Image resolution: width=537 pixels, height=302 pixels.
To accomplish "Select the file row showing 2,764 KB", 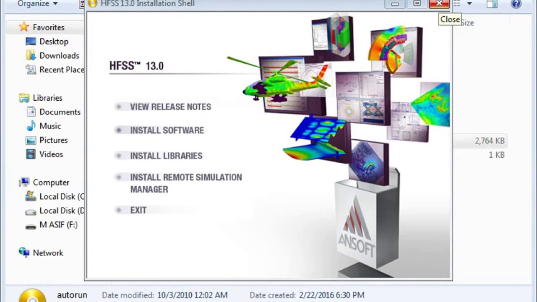I will (480, 141).
